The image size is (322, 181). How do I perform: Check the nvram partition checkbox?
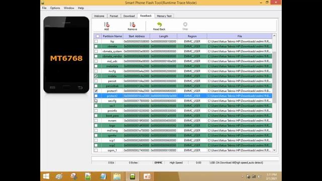click(96, 121)
